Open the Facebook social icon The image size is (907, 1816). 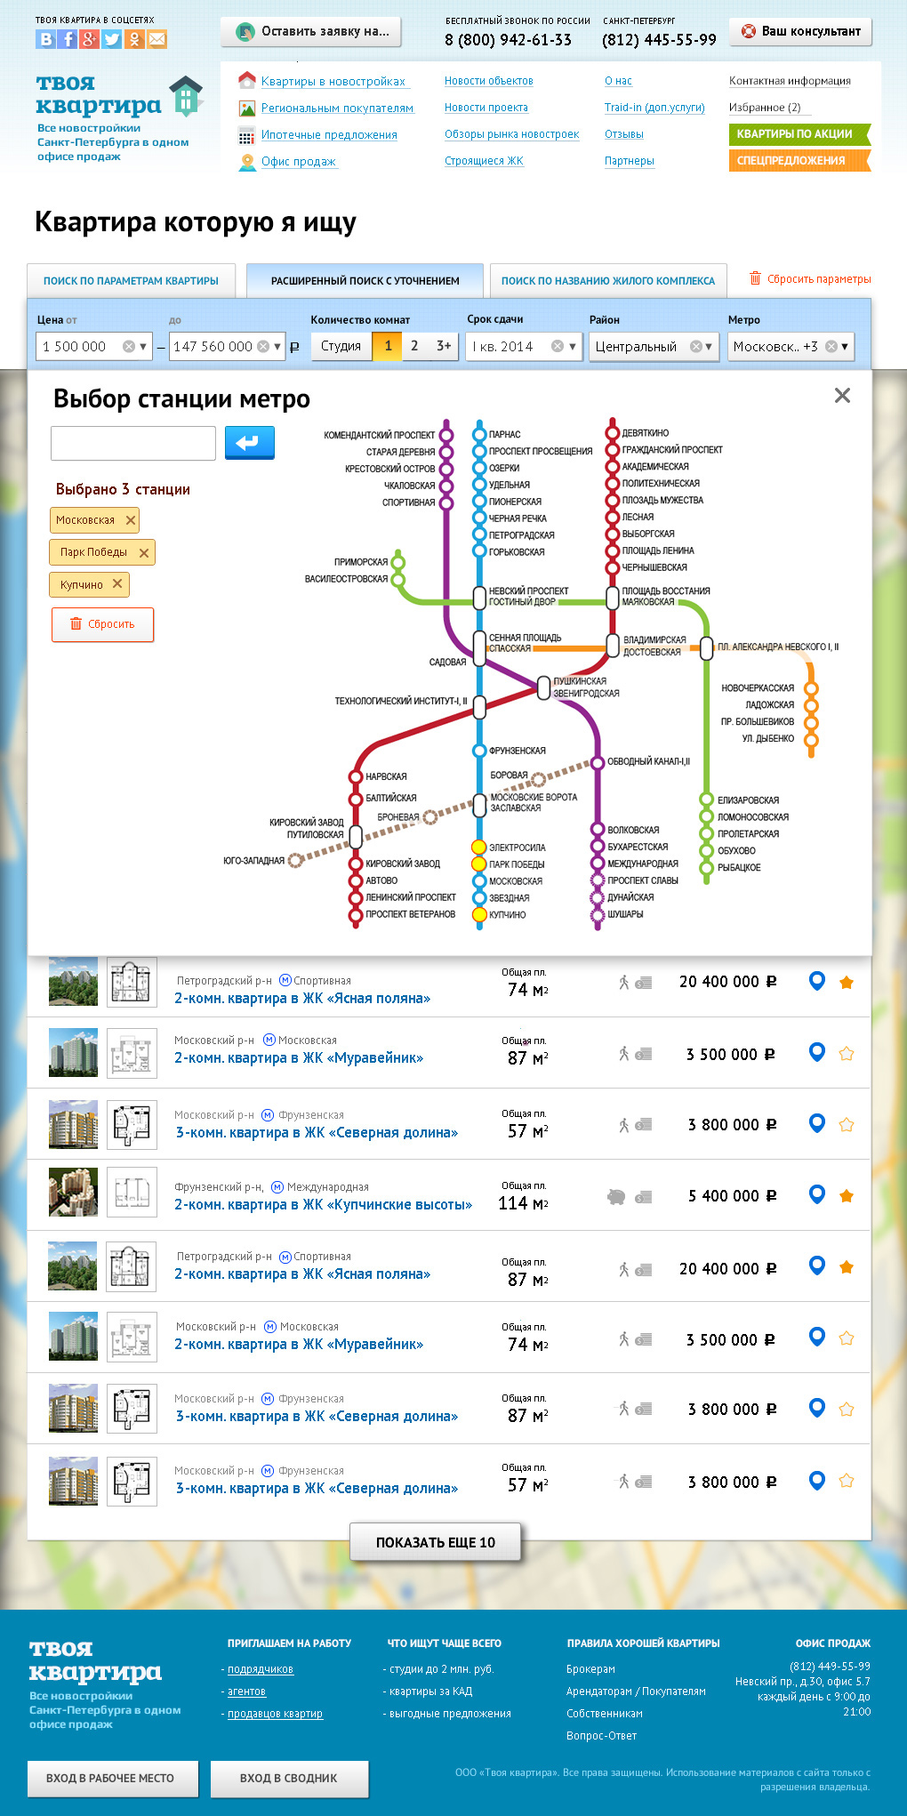(67, 39)
